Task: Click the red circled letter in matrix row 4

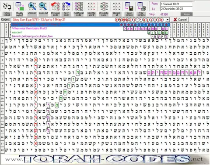Action: coord(35,60)
